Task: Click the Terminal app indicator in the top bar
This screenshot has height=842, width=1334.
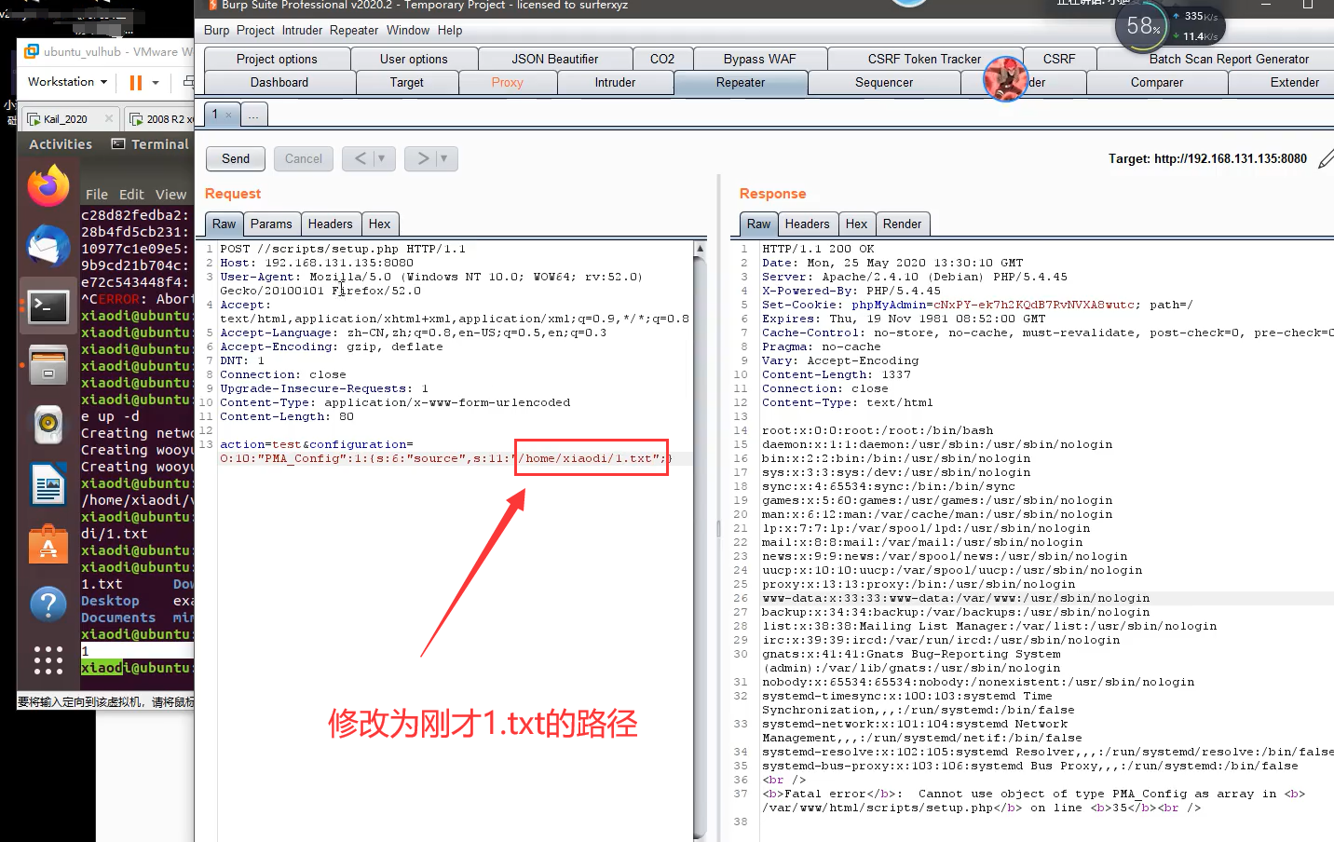Action: click(150, 144)
